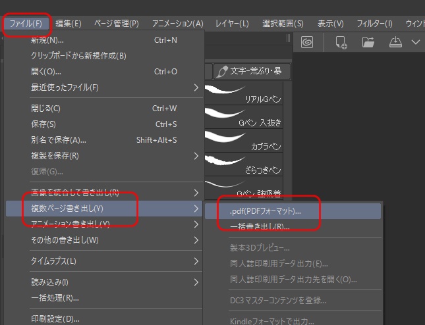Open the 編集(E) menu
This screenshot has height=325, width=425.
click(69, 24)
